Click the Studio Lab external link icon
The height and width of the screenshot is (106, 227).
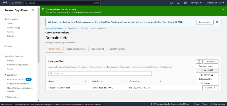pos(18,27)
